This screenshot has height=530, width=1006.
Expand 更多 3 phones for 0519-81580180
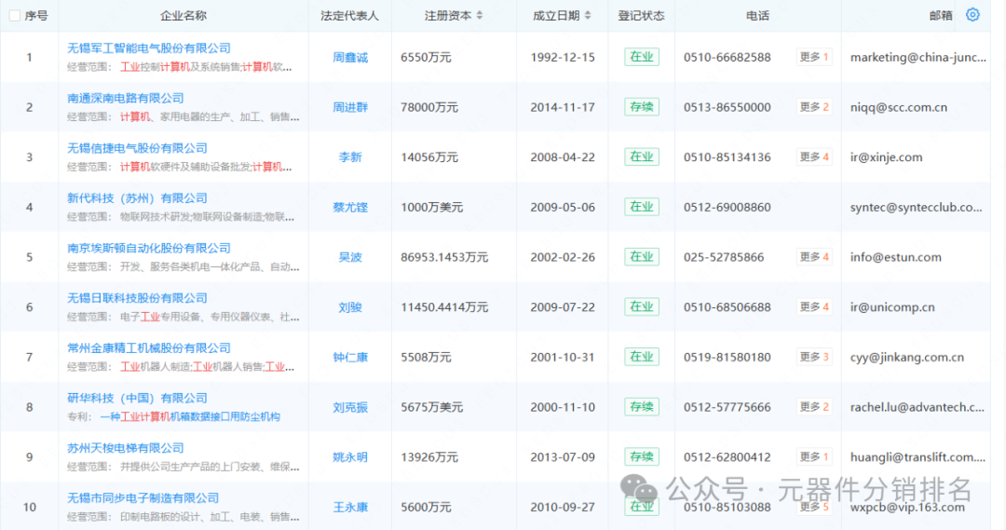tap(814, 358)
